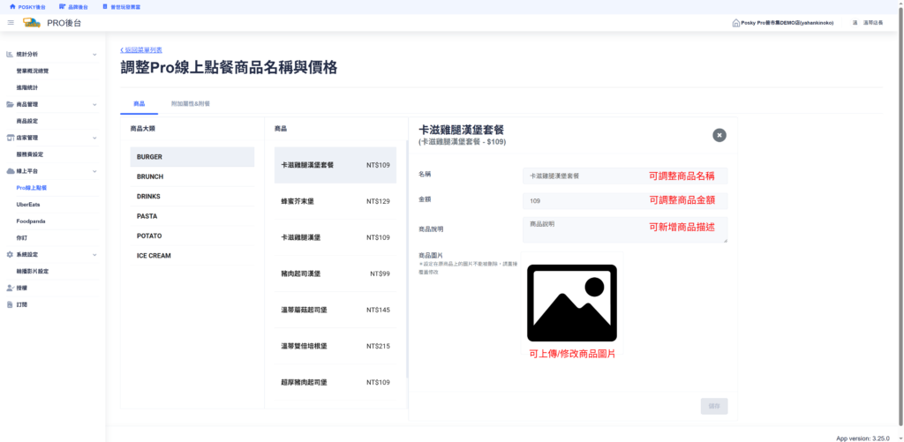Collapse the 統計分析 sidebar section

94,54
